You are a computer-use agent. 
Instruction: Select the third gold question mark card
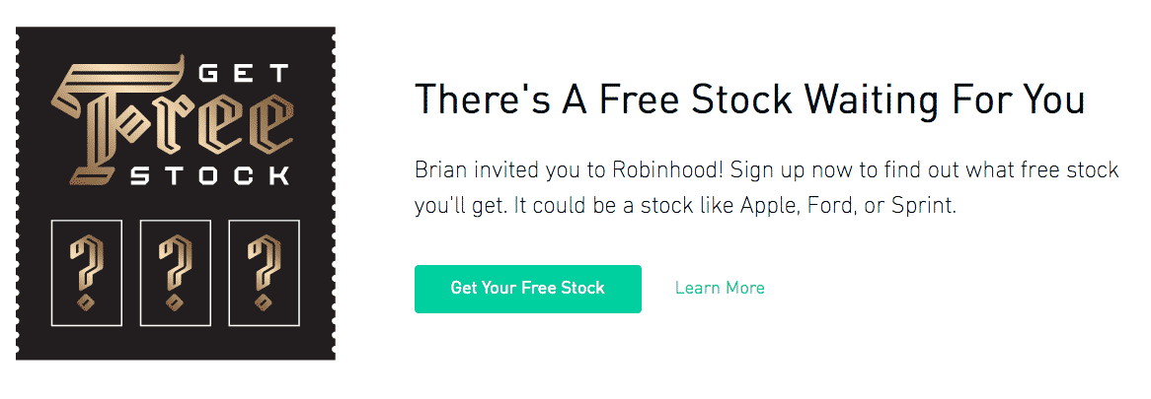pyautogui.click(x=265, y=272)
